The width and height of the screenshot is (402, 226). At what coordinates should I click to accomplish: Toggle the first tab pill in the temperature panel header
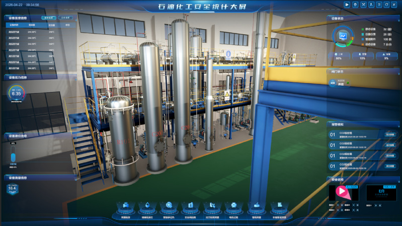48,18
